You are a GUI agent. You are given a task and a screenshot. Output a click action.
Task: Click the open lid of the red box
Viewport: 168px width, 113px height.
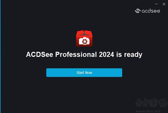pyautogui.click(x=84, y=33)
